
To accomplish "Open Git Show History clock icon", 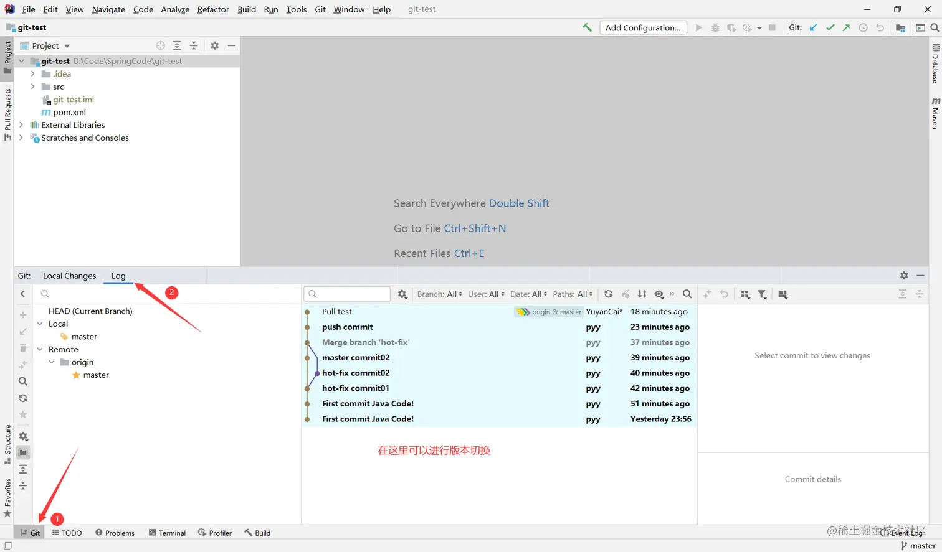I will point(863,27).
